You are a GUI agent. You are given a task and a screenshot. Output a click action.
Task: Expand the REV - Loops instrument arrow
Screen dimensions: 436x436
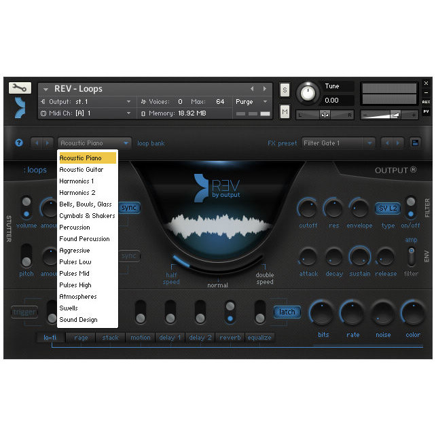click(46, 89)
